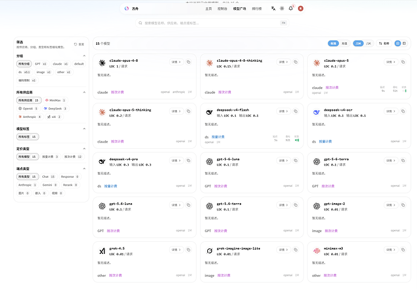The image size is (417, 289).
Task: Collapse the 定价类型 filter section
Action: click(84, 149)
